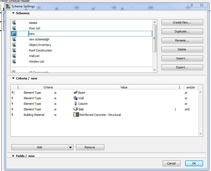Click the scheme icon on the selected new row
Image resolution: width=211 pixels, height=171 pixels.
[14, 34]
